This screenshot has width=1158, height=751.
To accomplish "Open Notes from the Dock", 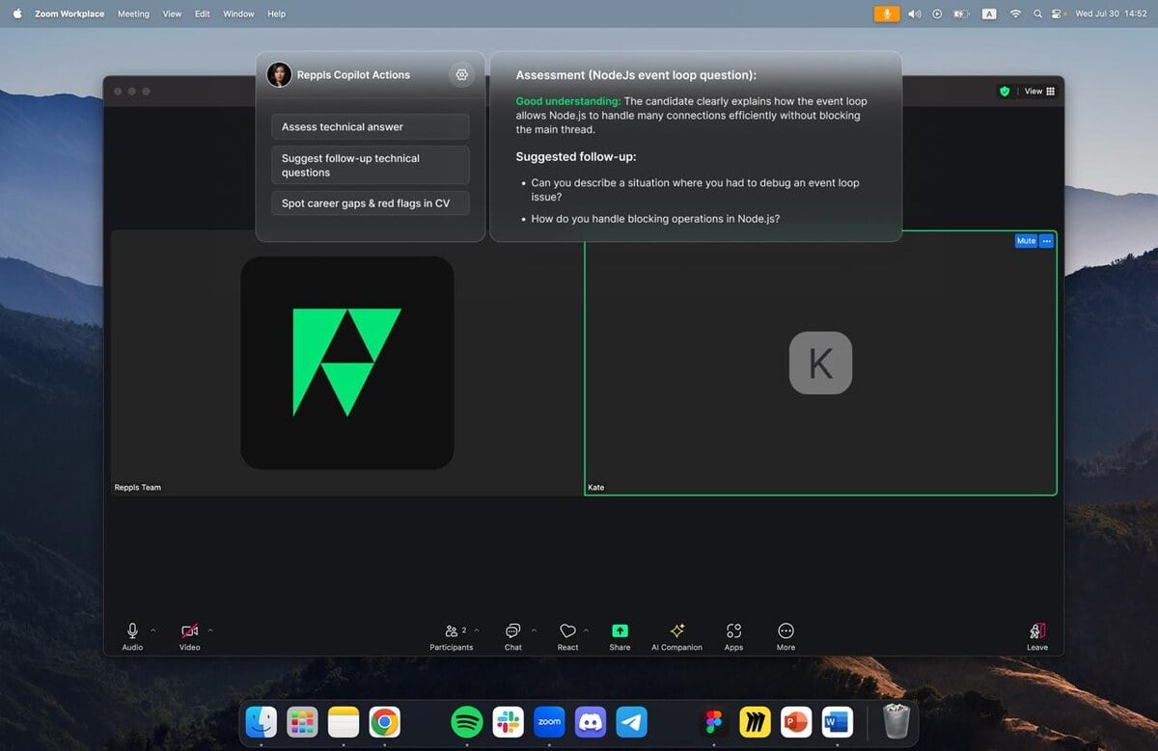I will coord(343,721).
